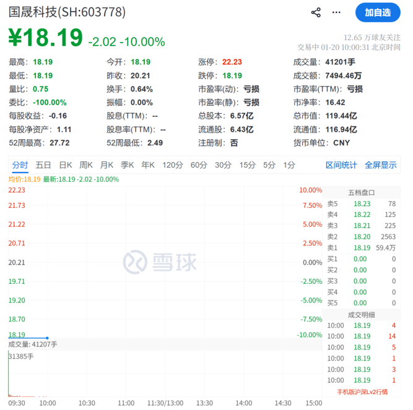The height and width of the screenshot is (410, 413).
Task: Open the 日K daily candlestick tab
Action: pos(66,165)
